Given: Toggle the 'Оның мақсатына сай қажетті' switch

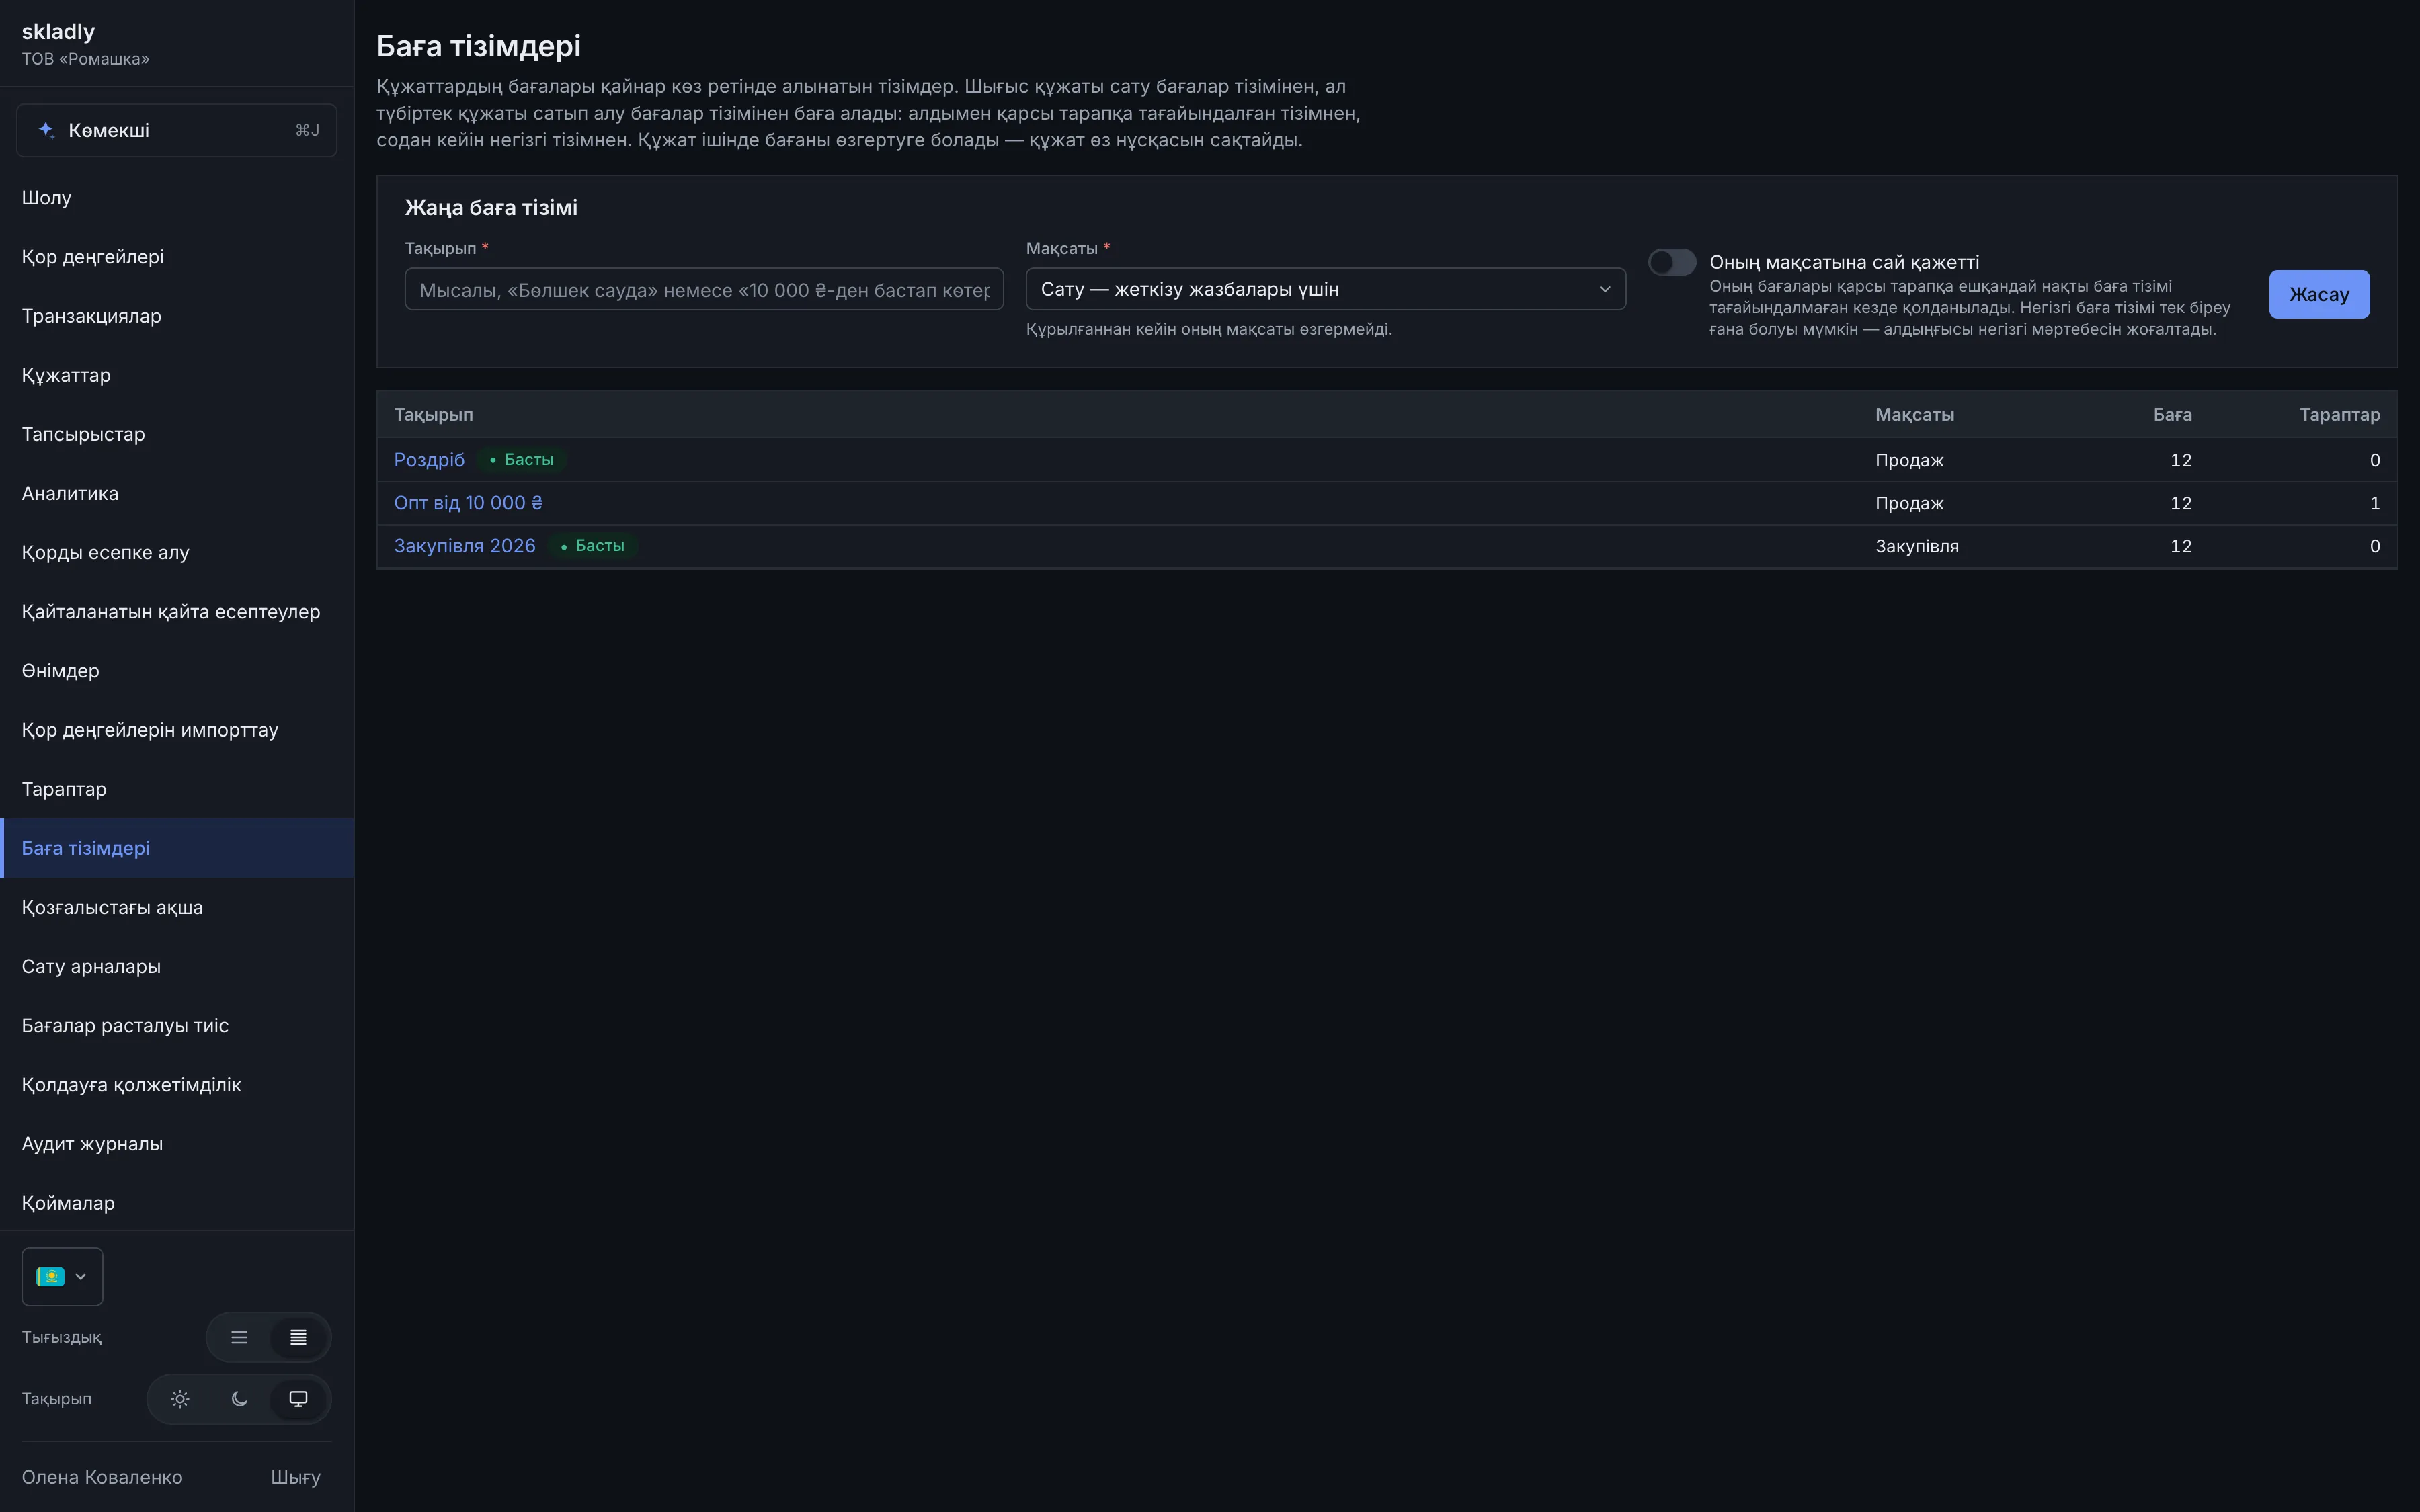Looking at the screenshot, I should click(x=1672, y=262).
